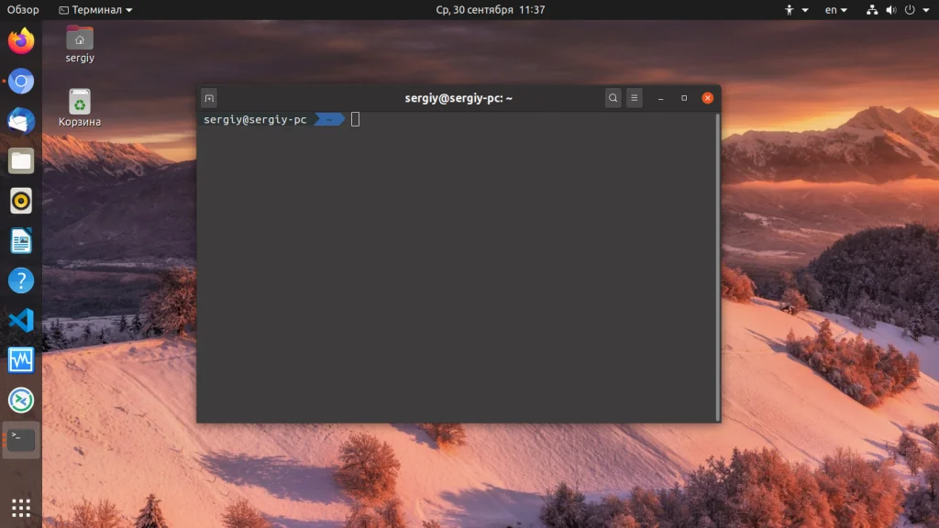The height and width of the screenshot is (528, 939).
Task: Open Firefox from the dock
Action: point(21,40)
